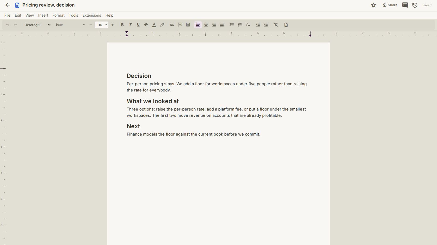
Task: Star the Pricing review document
Action: pyautogui.click(x=374, y=5)
